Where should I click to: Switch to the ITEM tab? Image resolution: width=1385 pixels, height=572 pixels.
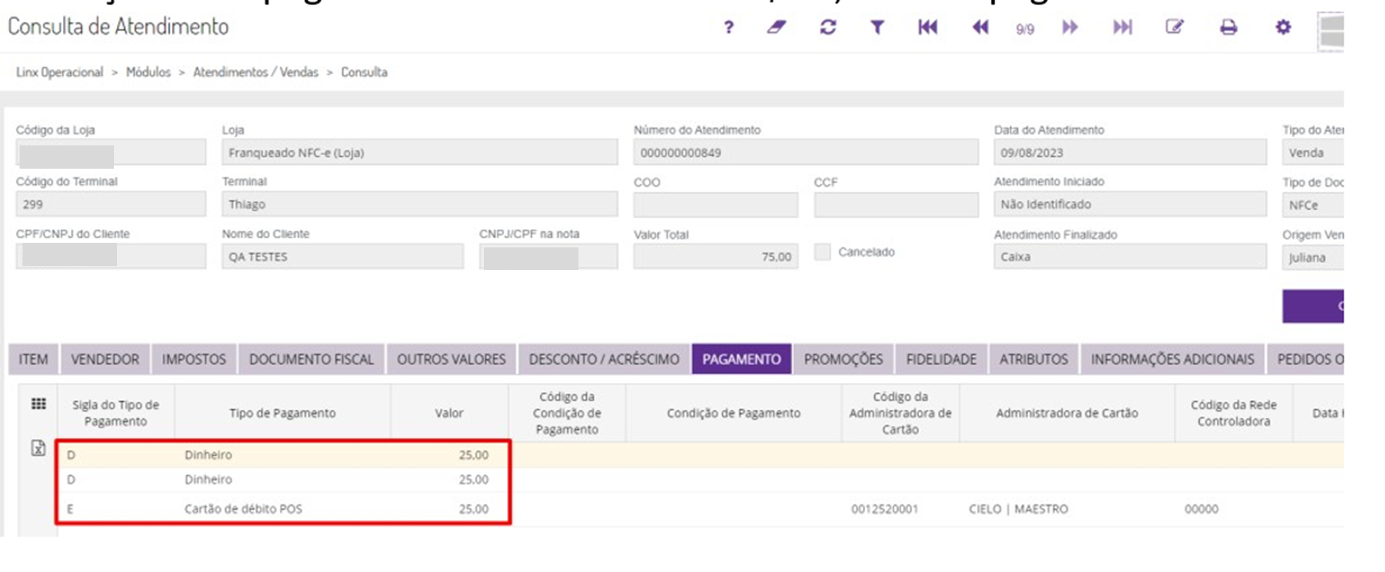tap(33, 359)
